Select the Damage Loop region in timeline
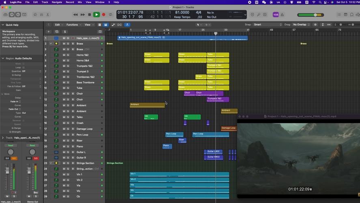 (229, 128)
